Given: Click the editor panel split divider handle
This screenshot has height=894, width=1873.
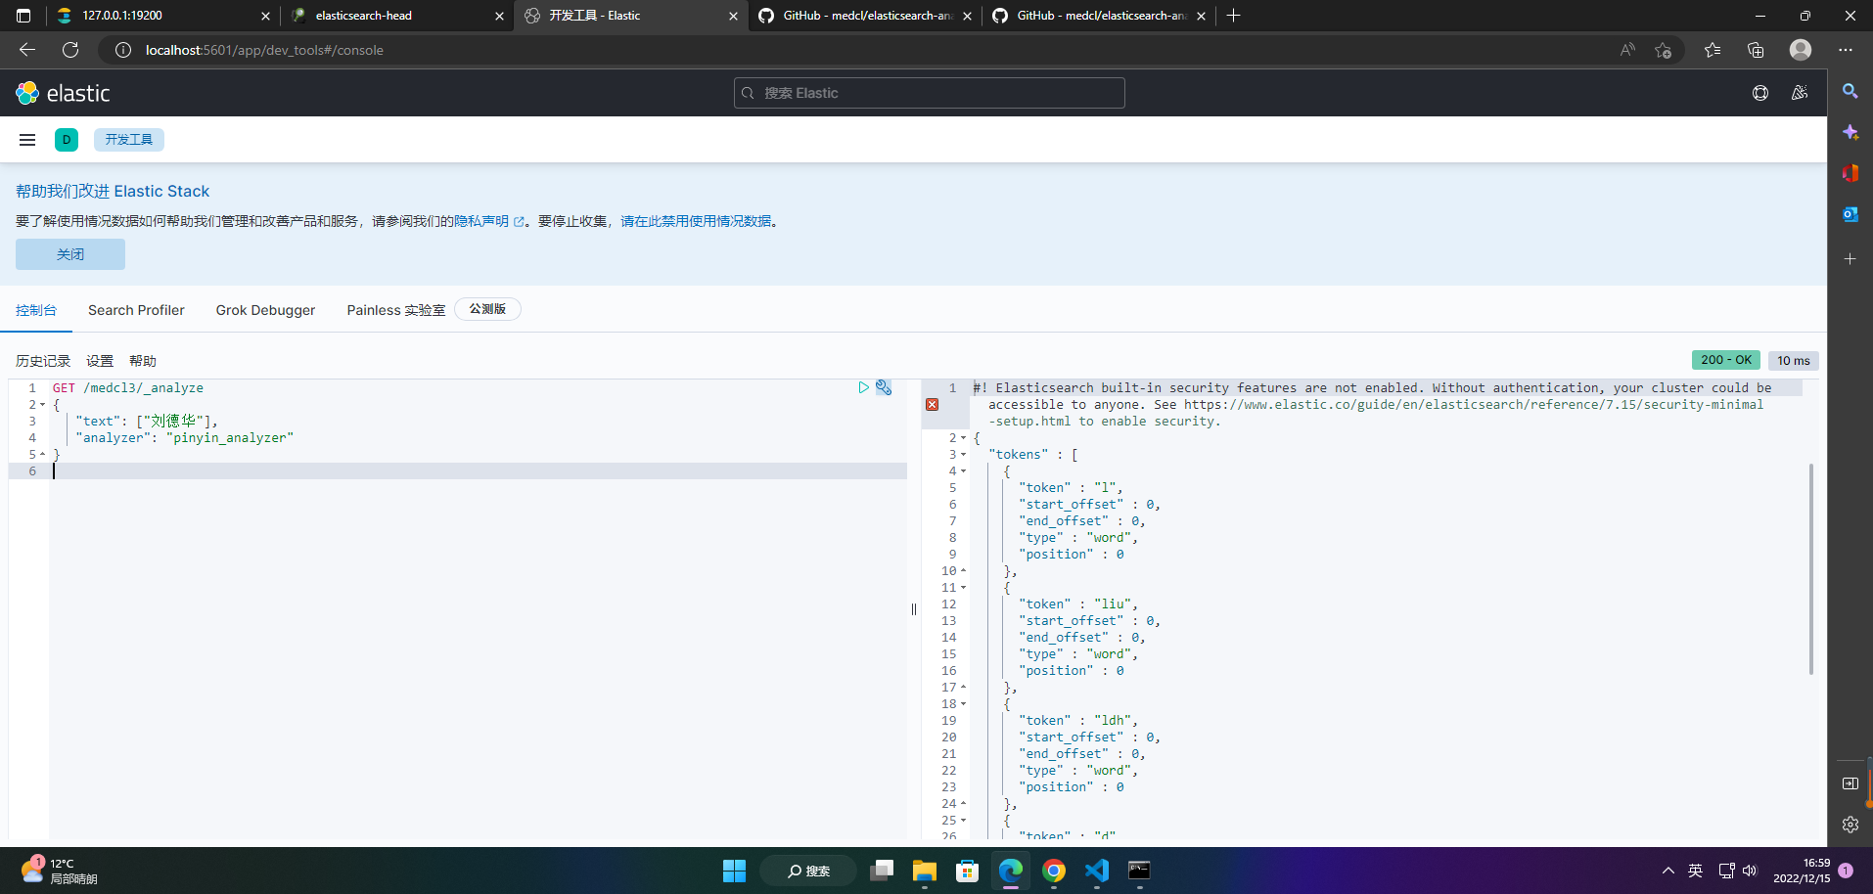Looking at the screenshot, I should (x=914, y=609).
